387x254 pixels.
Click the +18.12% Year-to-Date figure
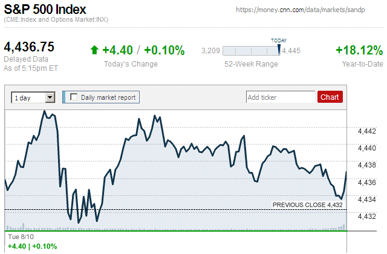pyautogui.click(x=359, y=50)
